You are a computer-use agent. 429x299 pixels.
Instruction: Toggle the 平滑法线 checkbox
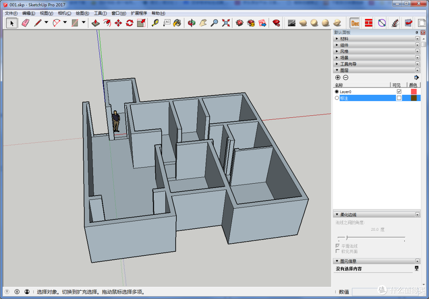coord(338,246)
